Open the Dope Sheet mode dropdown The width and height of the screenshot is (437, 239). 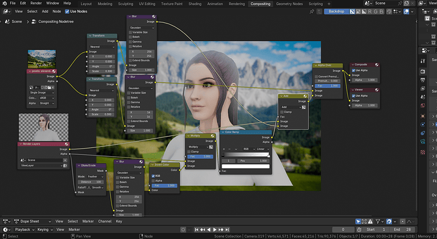click(x=32, y=221)
